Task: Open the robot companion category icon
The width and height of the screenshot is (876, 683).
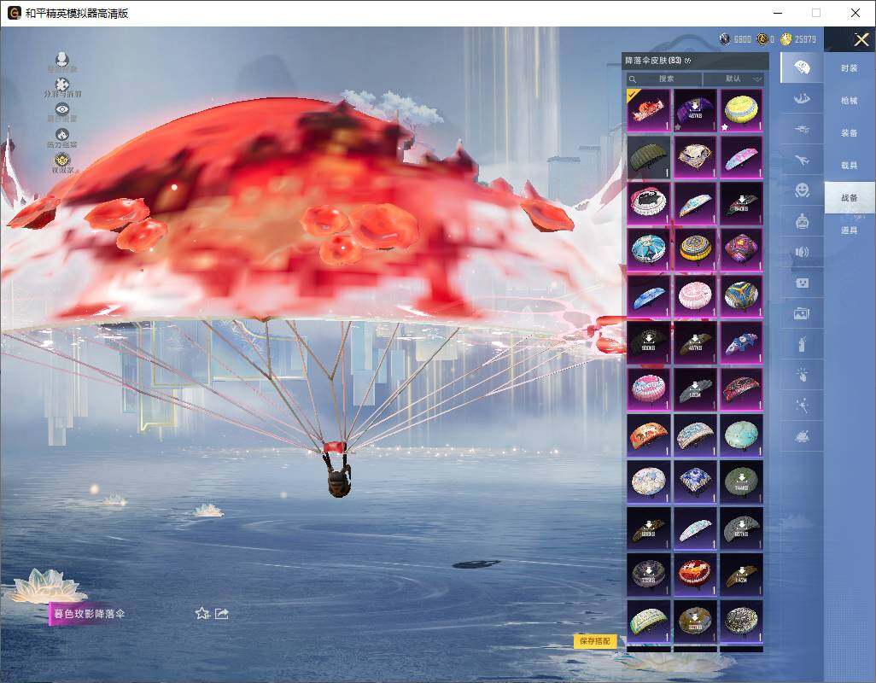Action: tap(803, 222)
